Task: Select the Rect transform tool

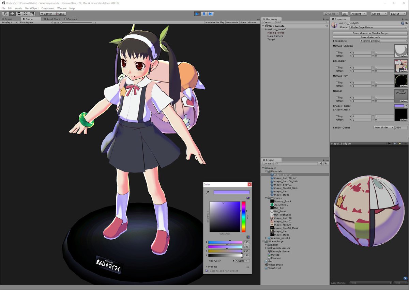Action: pos(32,14)
